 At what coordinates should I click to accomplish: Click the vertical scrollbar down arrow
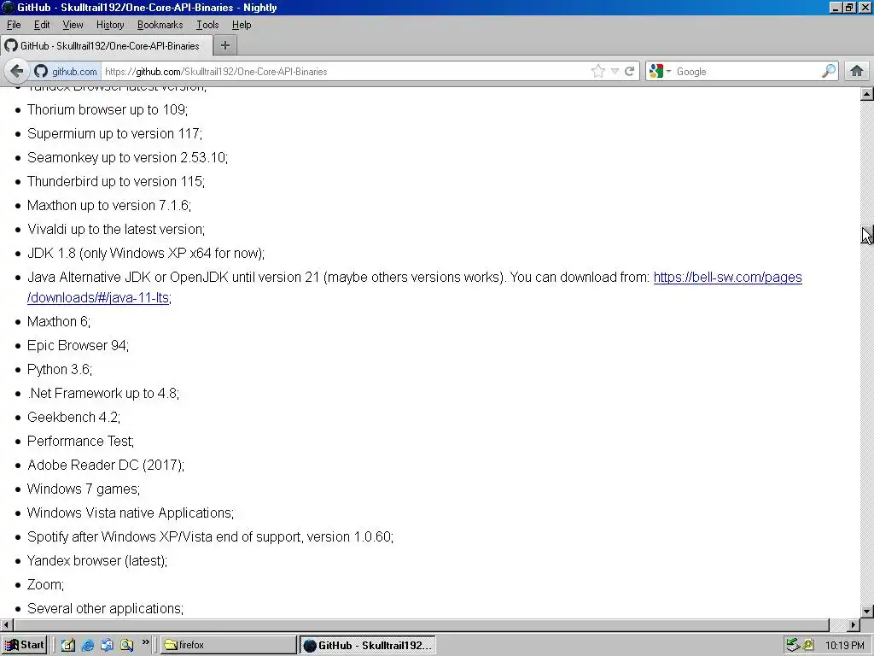point(867,612)
